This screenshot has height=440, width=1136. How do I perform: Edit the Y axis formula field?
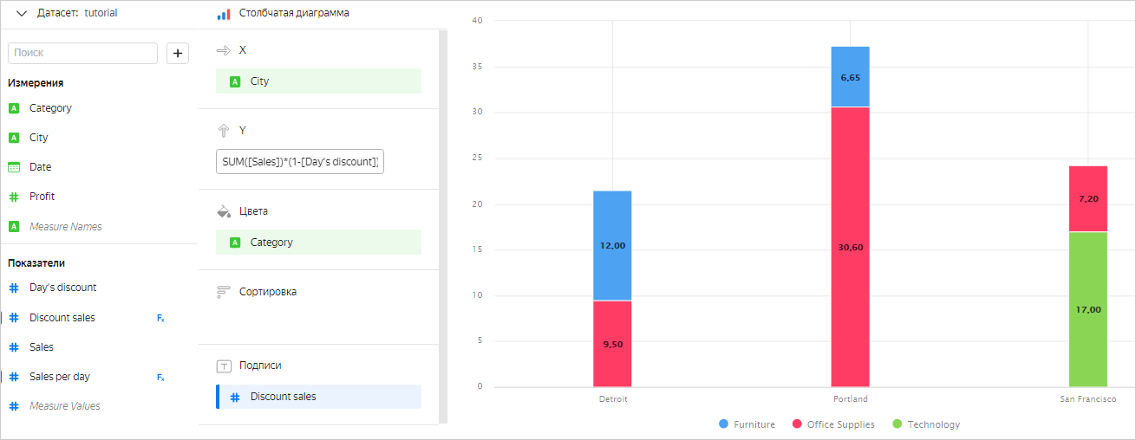pyautogui.click(x=299, y=162)
